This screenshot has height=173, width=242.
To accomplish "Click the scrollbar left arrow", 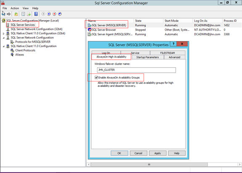I will pos(89,165).
